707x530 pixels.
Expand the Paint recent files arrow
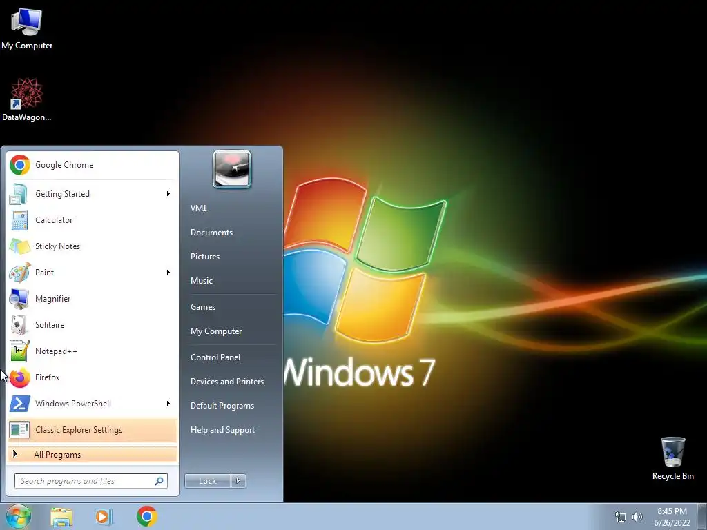168,272
